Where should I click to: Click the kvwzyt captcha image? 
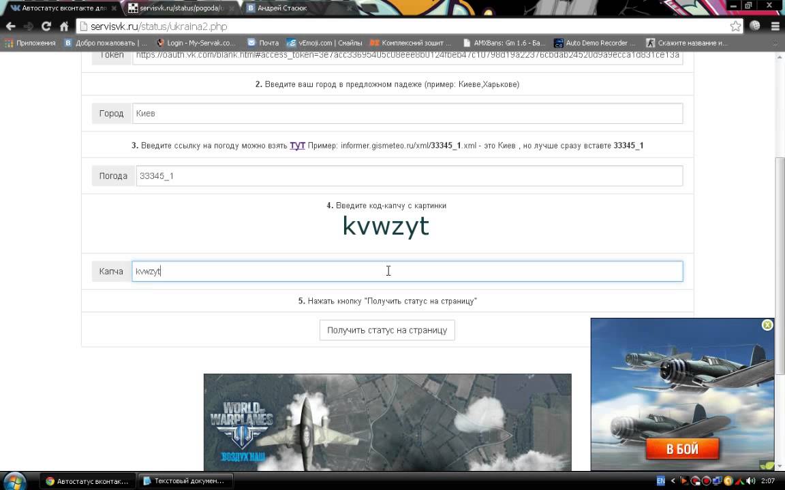386,226
